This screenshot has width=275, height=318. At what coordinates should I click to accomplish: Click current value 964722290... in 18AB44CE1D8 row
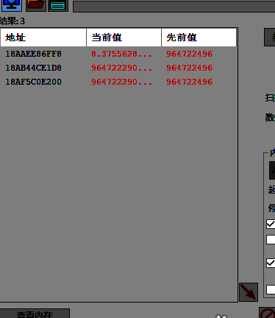pos(121,68)
